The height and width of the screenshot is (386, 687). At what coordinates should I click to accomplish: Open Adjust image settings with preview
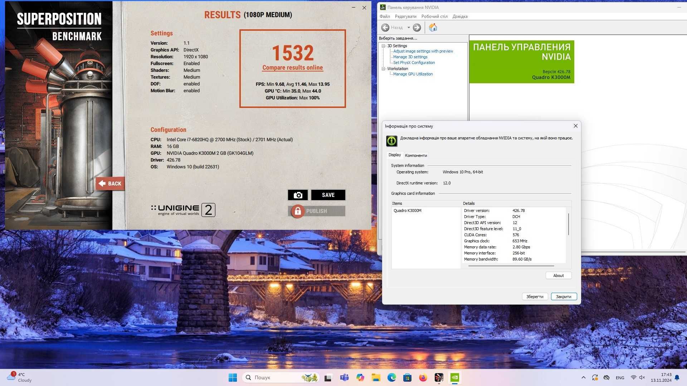423,51
